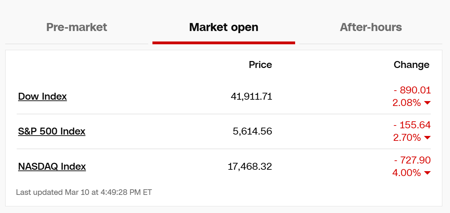Image resolution: width=450 pixels, height=213 pixels.
Task: Click the Dow change value - 890.01
Action: pos(412,90)
